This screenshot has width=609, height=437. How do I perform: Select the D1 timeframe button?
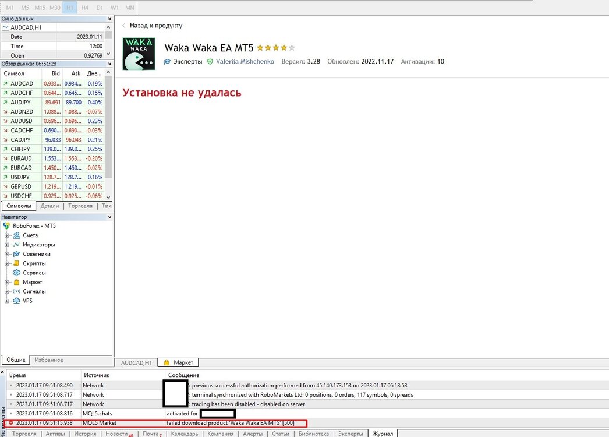click(x=100, y=8)
